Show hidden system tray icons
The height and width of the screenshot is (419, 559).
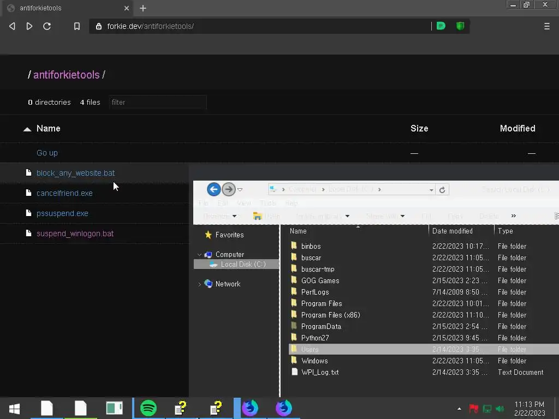[x=459, y=409]
